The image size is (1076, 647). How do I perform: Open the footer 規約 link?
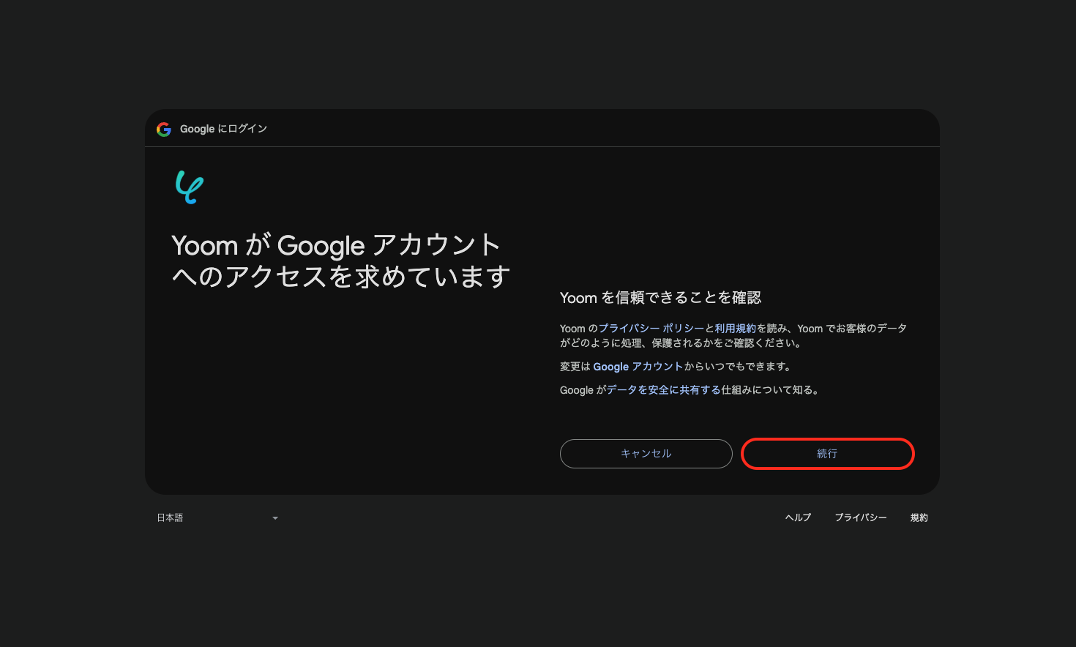click(x=919, y=517)
